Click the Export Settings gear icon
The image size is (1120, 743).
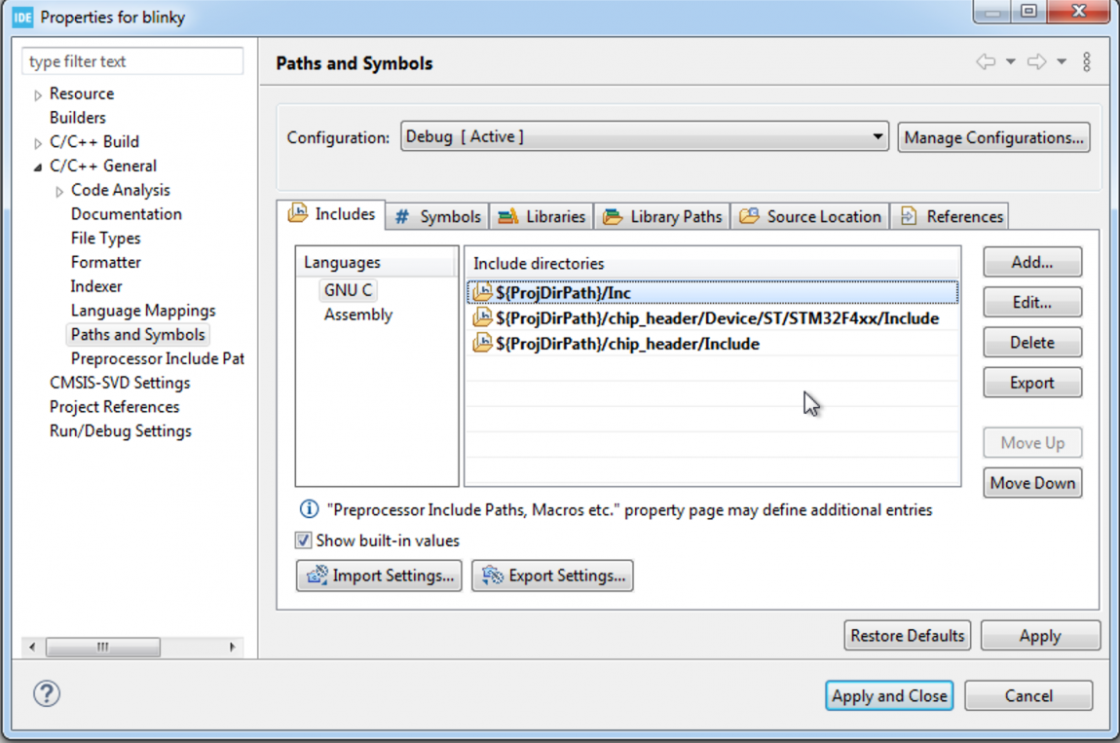click(493, 576)
